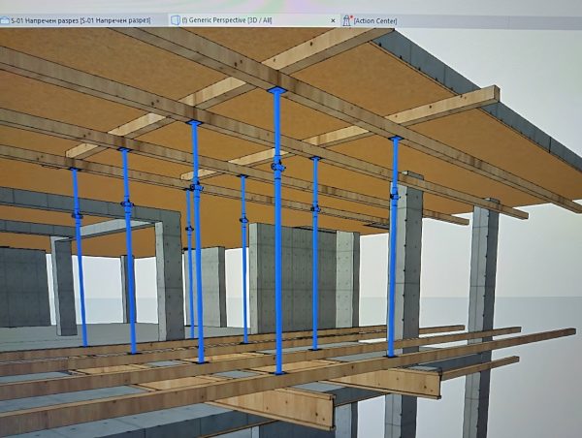Click the section icon on S-01 tab

pos(5,20)
